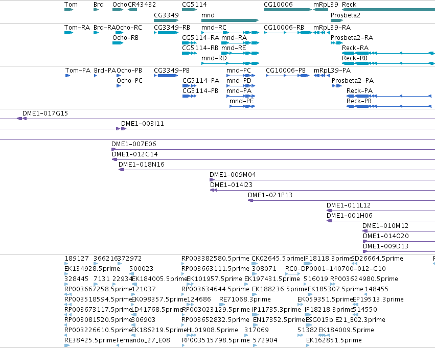This screenshot has height=348, width=435.
Task: Select protein CG10006-PB
Action: (x=288, y=76)
